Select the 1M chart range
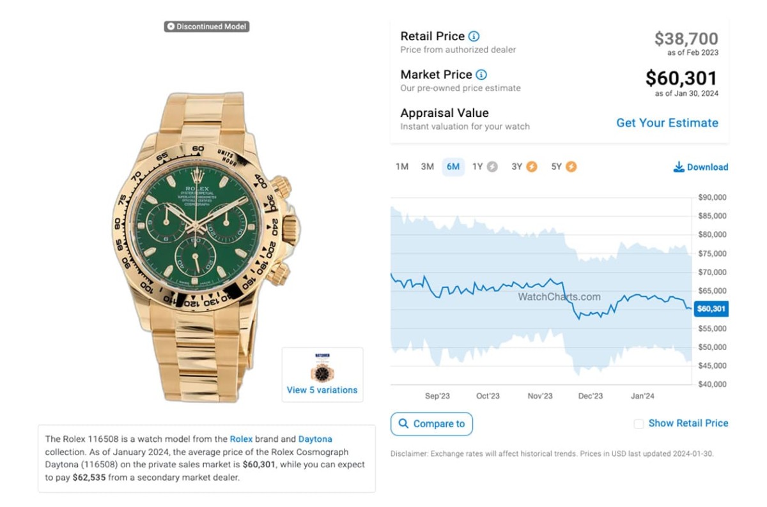The height and width of the screenshot is (507, 767). (x=401, y=167)
